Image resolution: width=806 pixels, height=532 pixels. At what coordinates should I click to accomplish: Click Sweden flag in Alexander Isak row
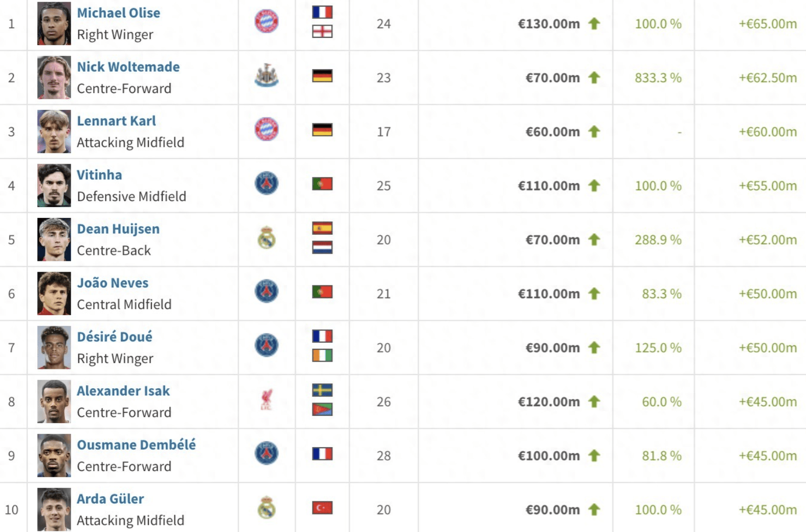tap(322, 390)
